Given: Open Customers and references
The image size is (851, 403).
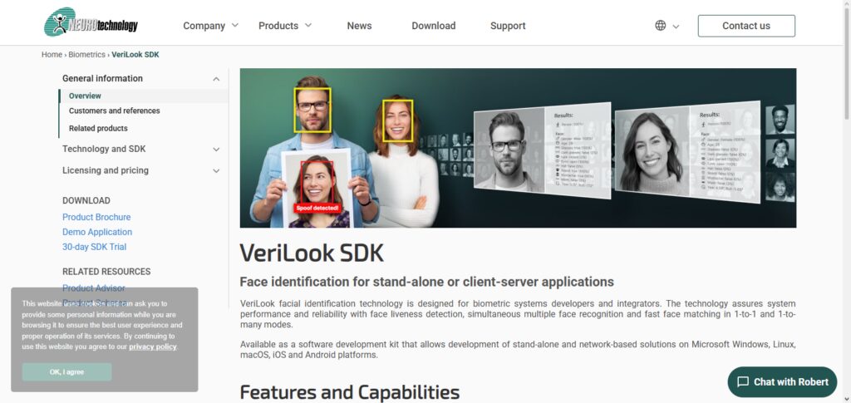Looking at the screenshot, I should 114,111.
